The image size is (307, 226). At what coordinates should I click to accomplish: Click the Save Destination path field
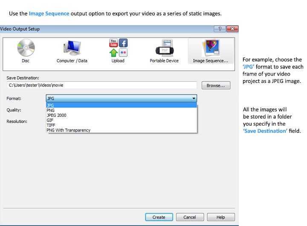(101, 85)
